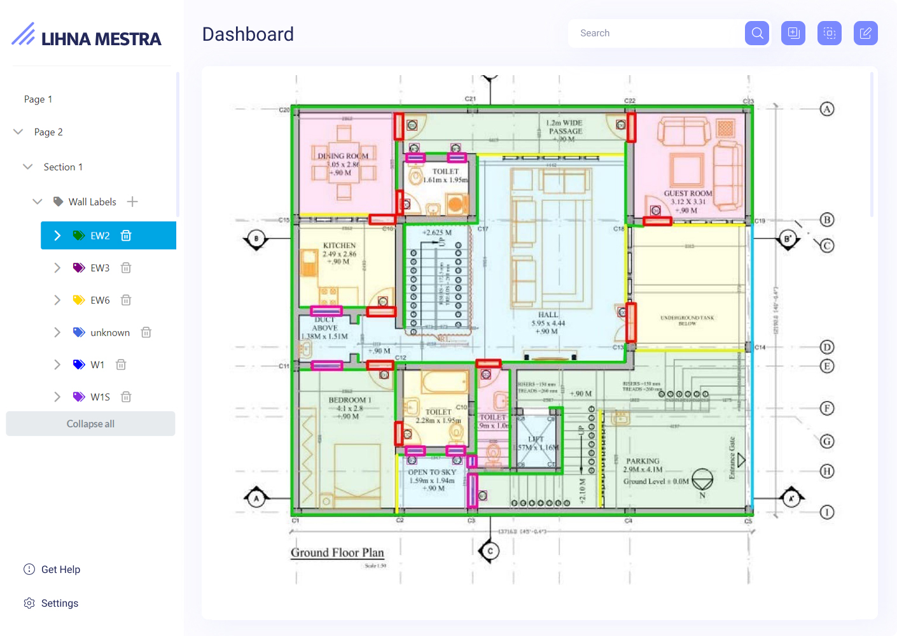This screenshot has height=636, width=897.
Task: Click the plus icon to add a Wall Label
Action: tap(132, 201)
